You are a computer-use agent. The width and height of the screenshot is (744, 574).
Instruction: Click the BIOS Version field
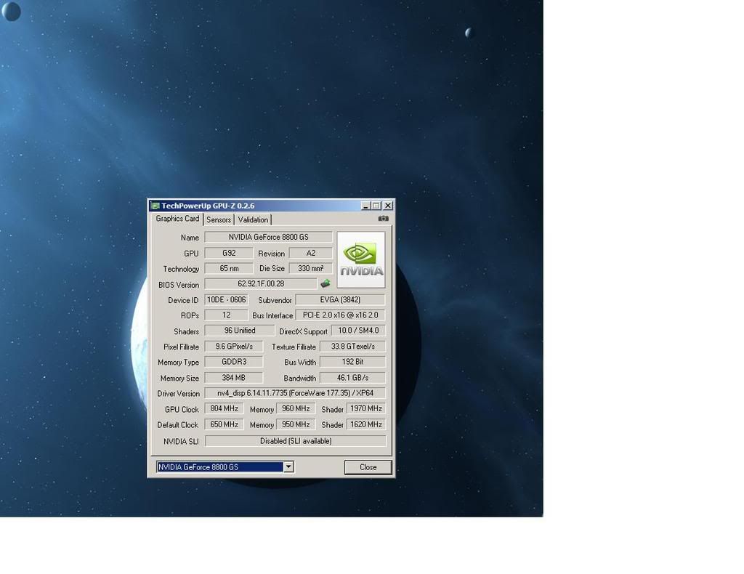[260, 284]
